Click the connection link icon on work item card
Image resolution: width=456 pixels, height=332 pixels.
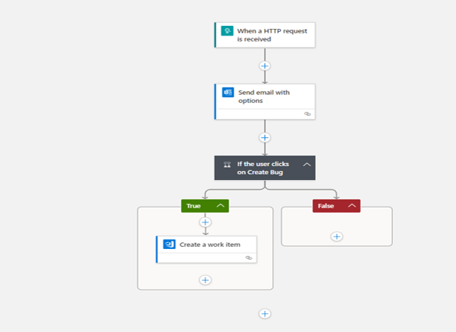click(x=248, y=258)
